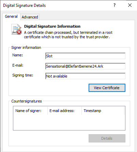Click the Signing time field
The image size is (137, 152).
[x=85, y=76]
